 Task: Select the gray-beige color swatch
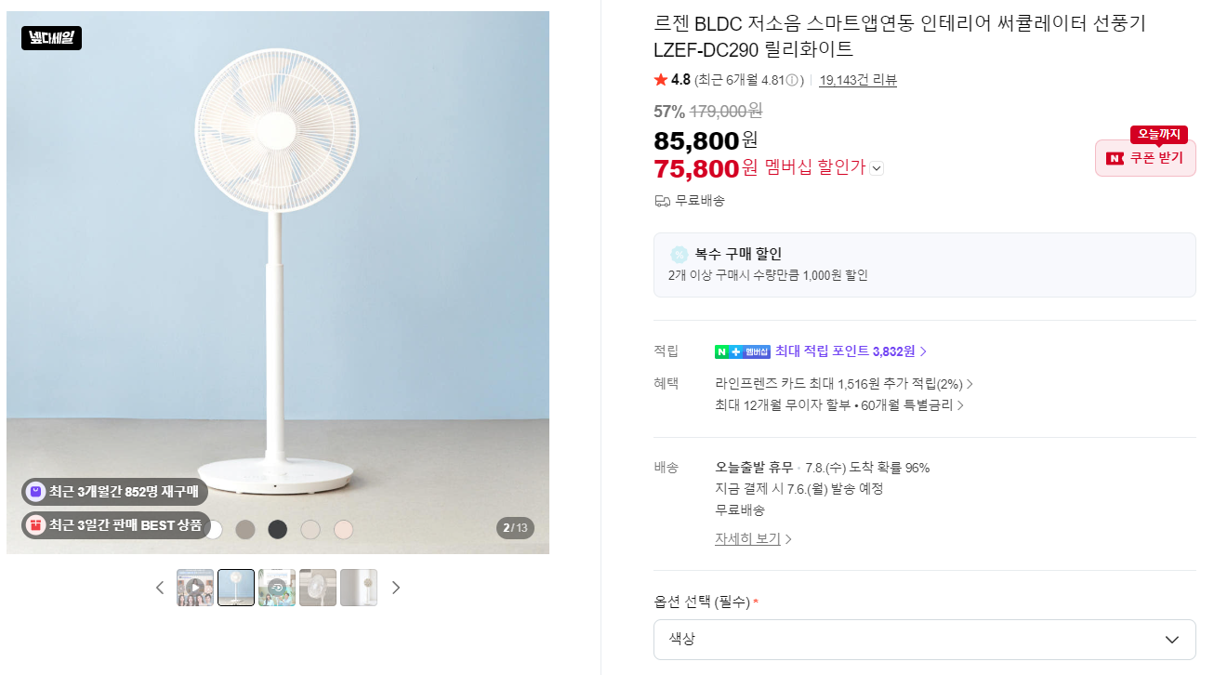[x=245, y=530]
